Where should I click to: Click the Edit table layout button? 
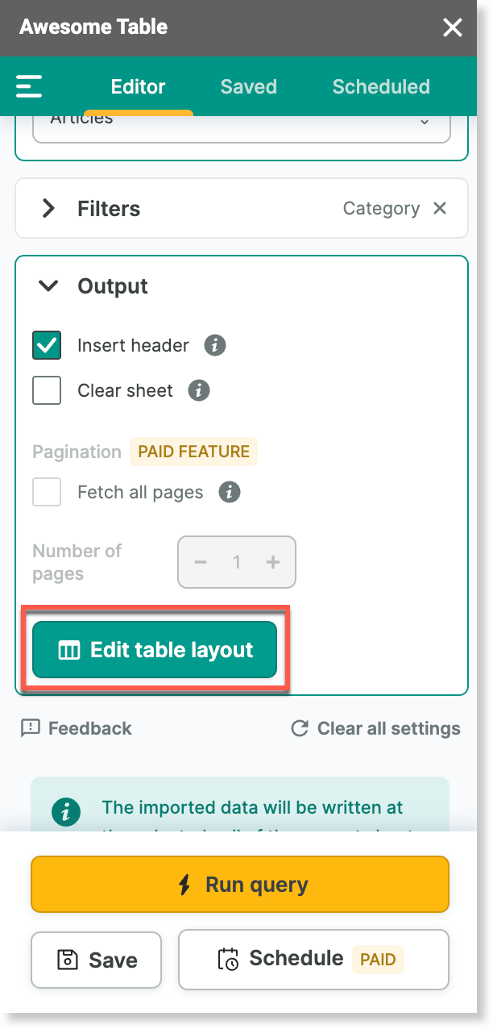155,650
